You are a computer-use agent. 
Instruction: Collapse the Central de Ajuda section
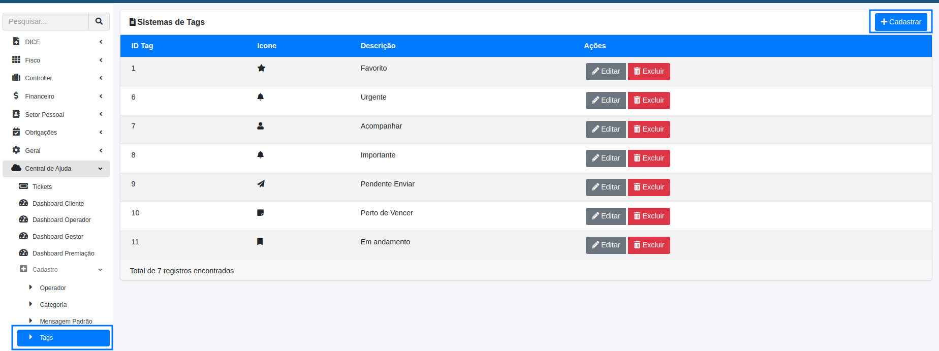[100, 169]
